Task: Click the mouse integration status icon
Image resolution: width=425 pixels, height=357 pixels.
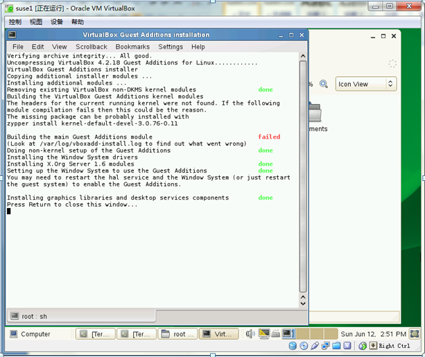Action: [x=363, y=346]
